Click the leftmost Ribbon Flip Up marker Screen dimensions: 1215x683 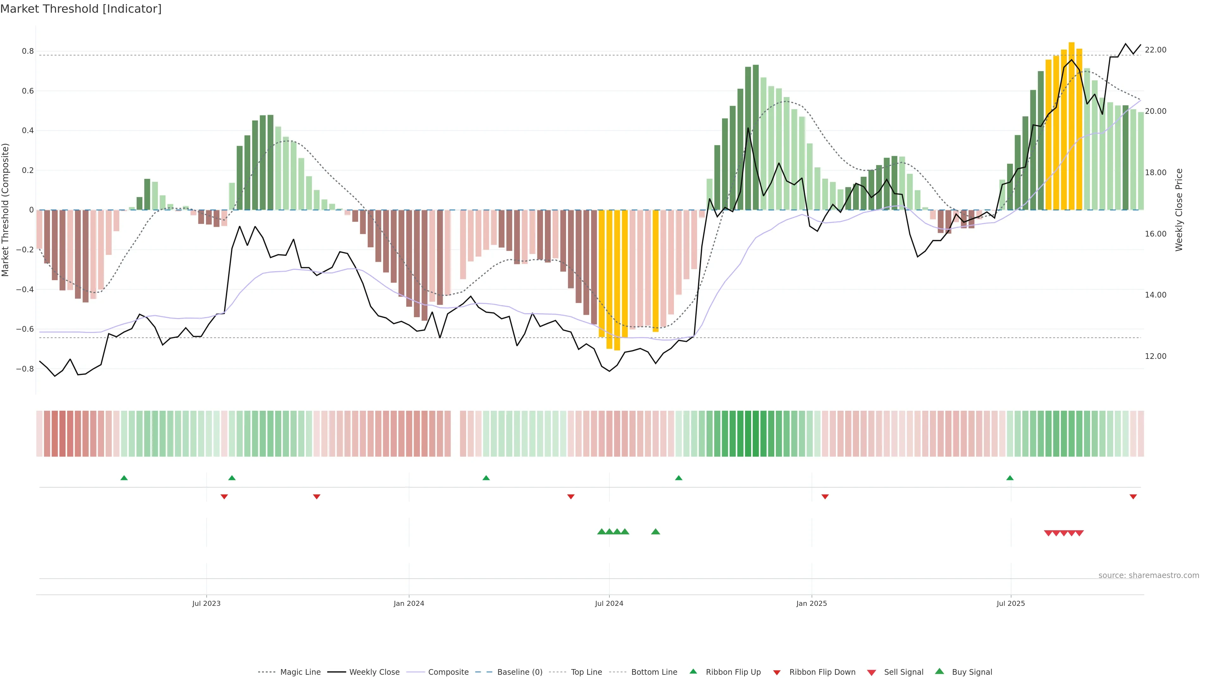(124, 478)
